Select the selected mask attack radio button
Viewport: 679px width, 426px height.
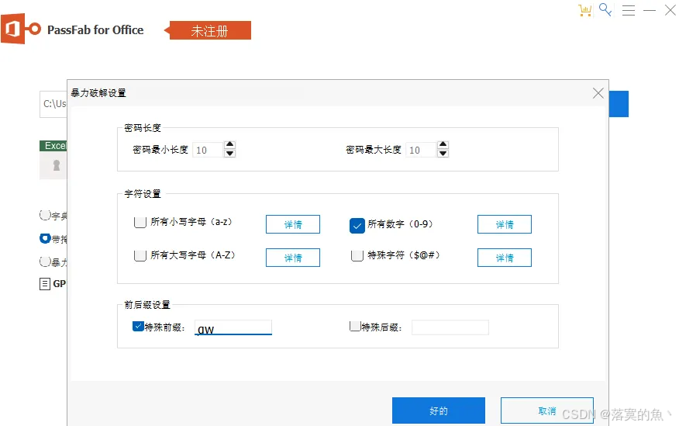[45, 238]
